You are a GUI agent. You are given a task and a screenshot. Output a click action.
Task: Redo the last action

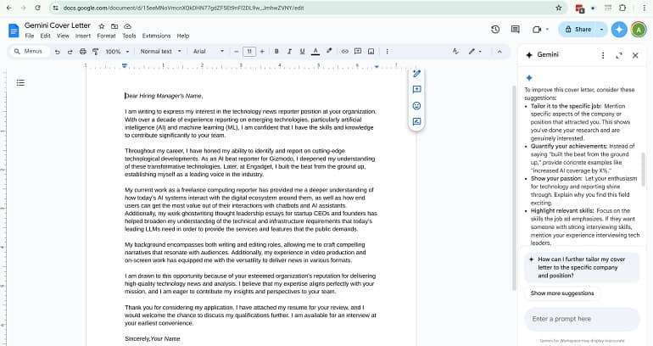point(70,52)
